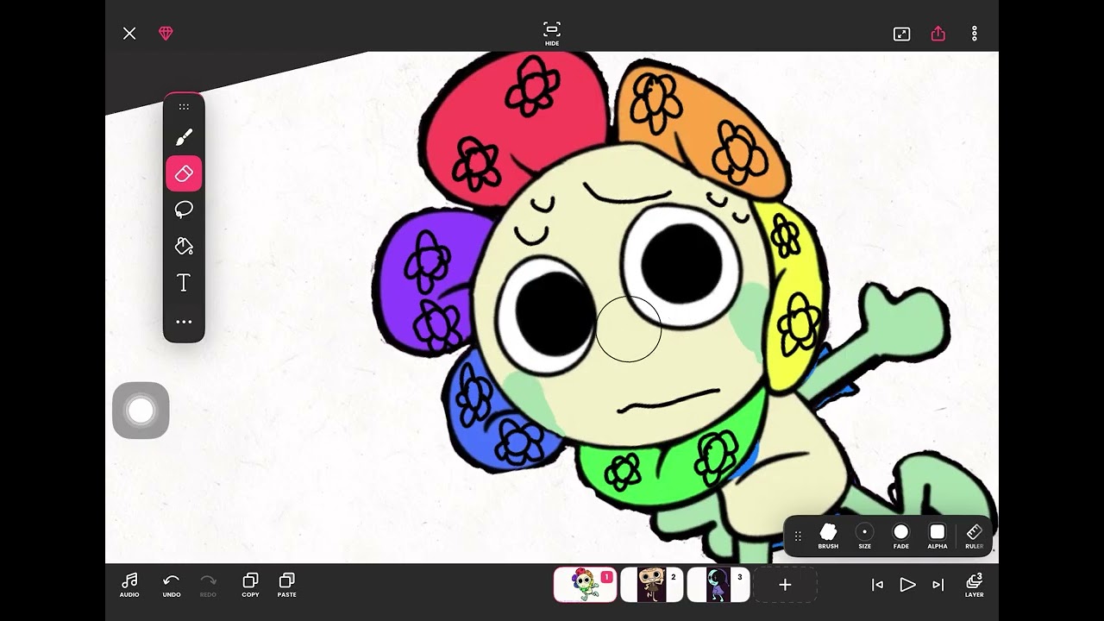The image size is (1104, 621).
Task: Select frame 2 thumbnail
Action: click(651, 585)
